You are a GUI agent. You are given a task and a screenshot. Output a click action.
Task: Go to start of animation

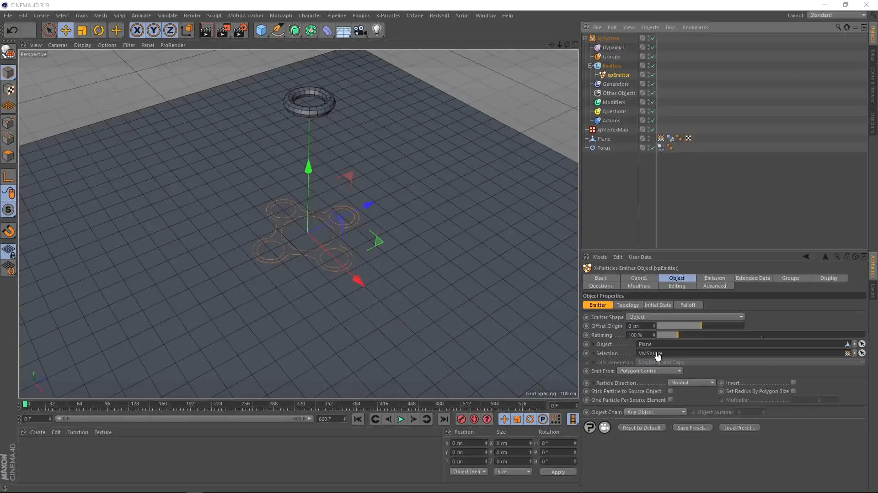(x=358, y=419)
